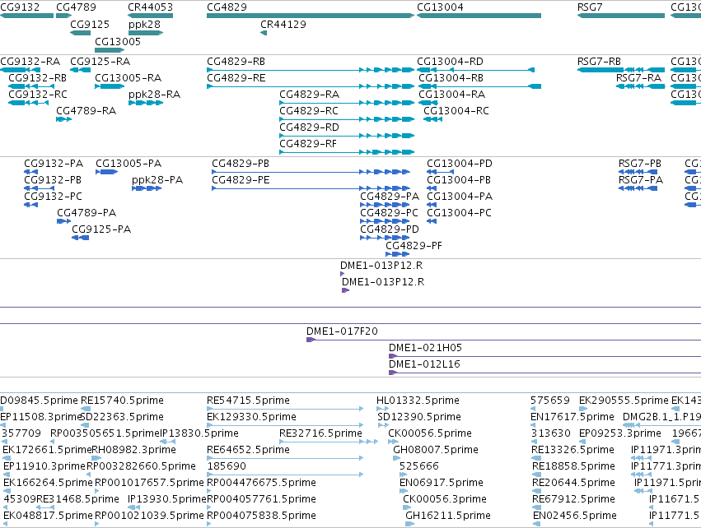
Task: Select transcript ppk28-RA
Action: point(154,95)
